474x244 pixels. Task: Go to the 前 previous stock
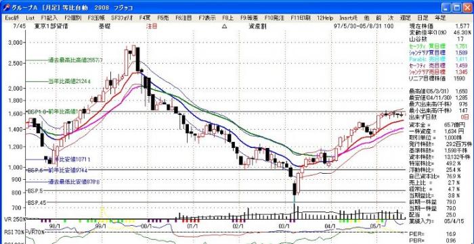point(378,18)
